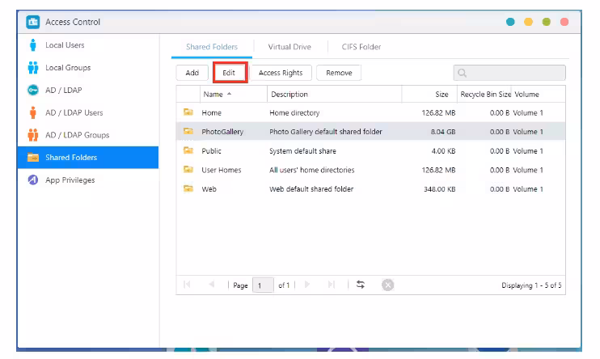Screen dimensions: 600x359
Task: Click the folder icon of the Web row
Action: tap(188, 188)
